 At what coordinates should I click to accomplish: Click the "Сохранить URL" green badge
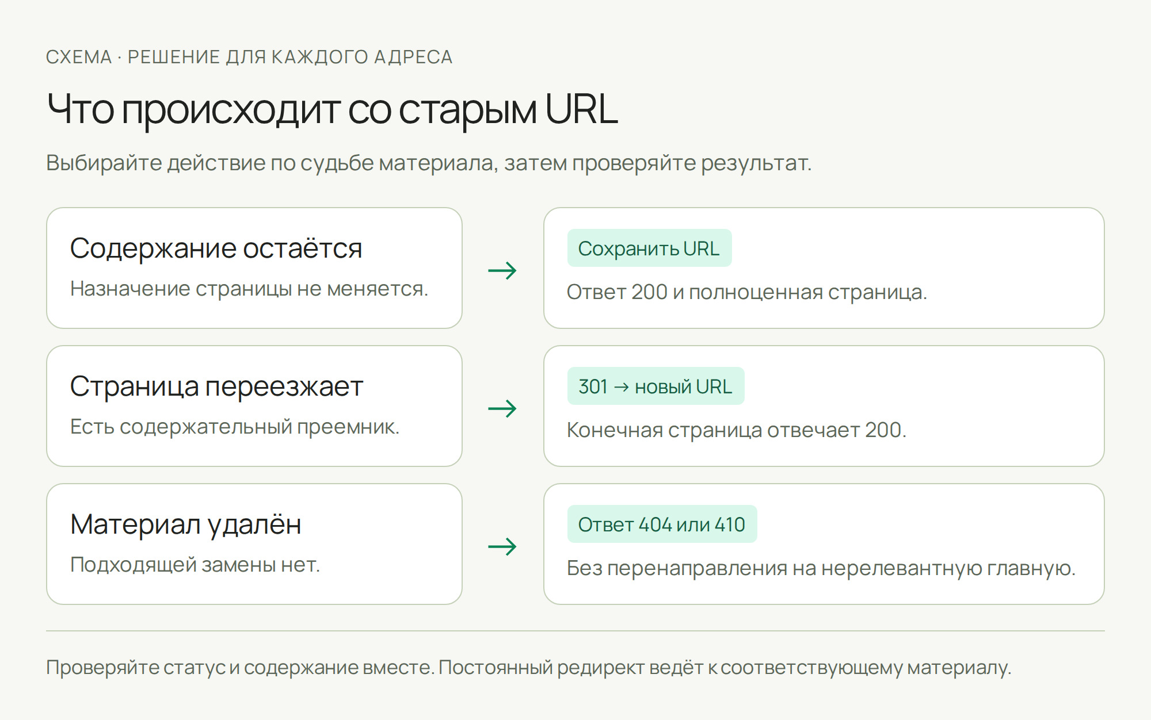pyautogui.click(x=649, y=248)
